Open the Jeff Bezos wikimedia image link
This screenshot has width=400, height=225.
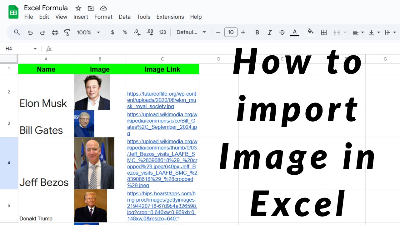[162, 163]
